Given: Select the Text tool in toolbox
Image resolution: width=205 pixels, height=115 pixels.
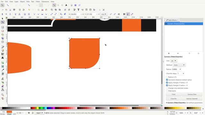Looking at the screenshot, I should [x=3, y=57].
